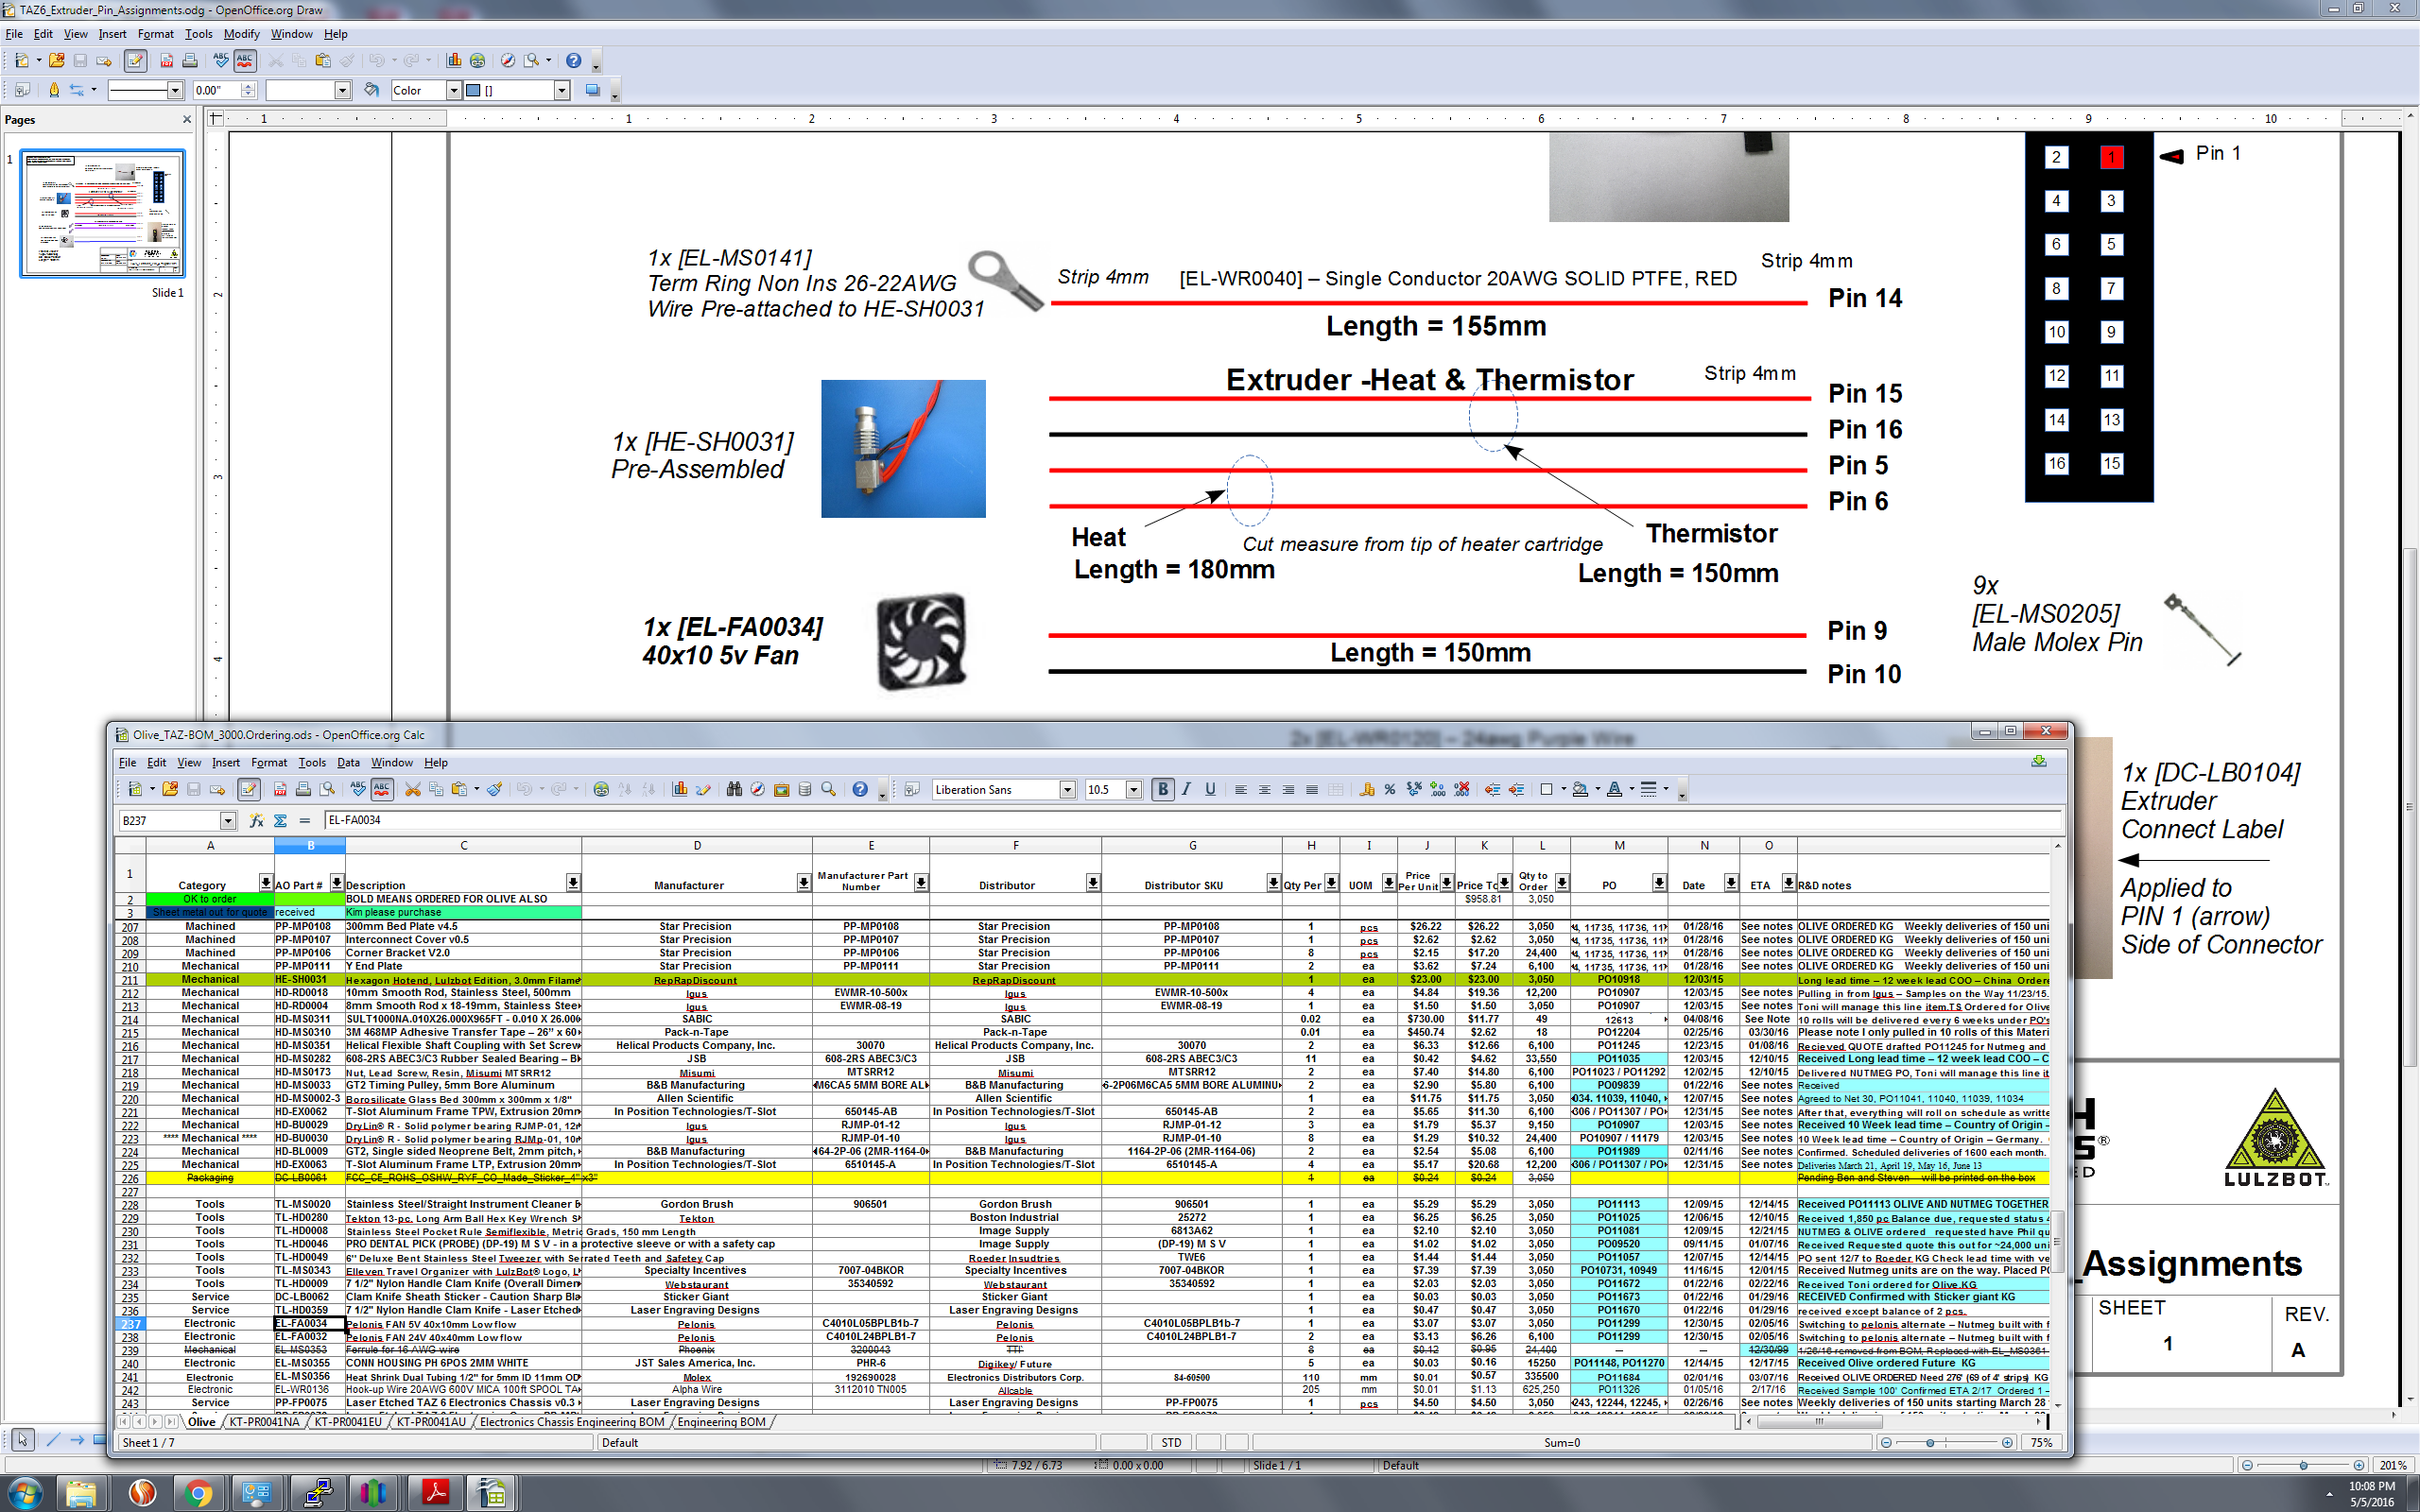Click the Calc formula input line

[1192, 821]
